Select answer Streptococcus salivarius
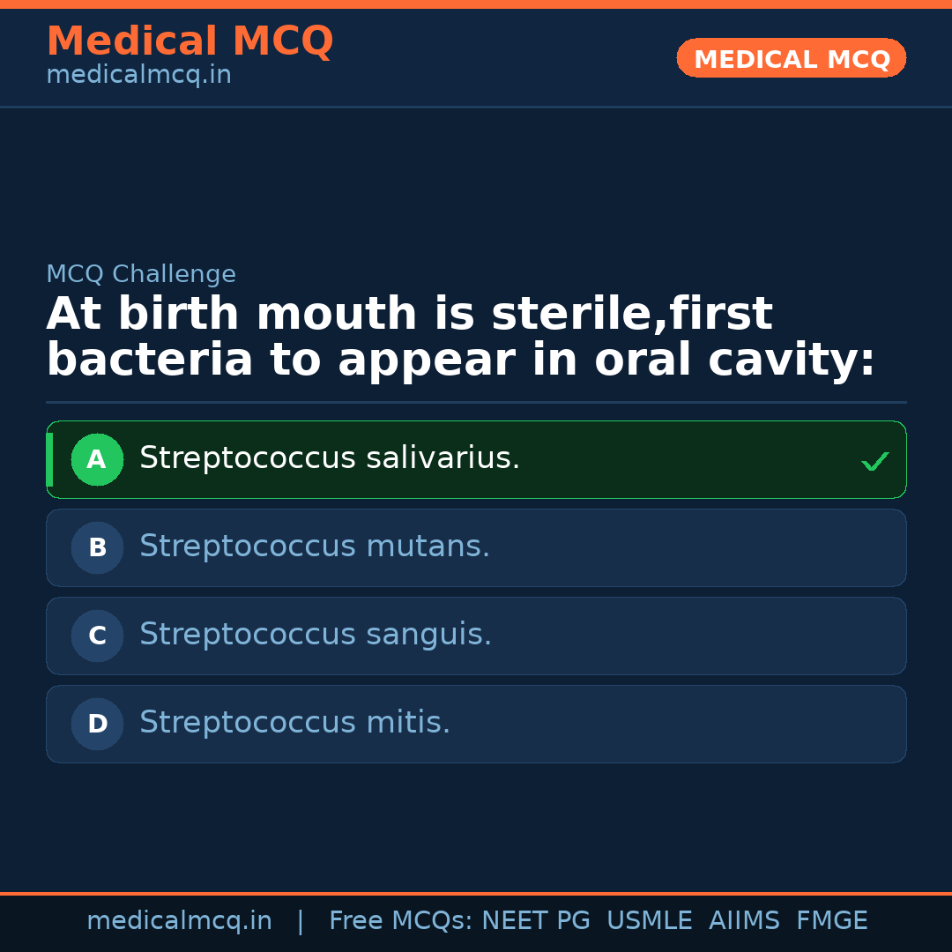The width and height of the screenshot is (952, 952). [x=330, y=458]
